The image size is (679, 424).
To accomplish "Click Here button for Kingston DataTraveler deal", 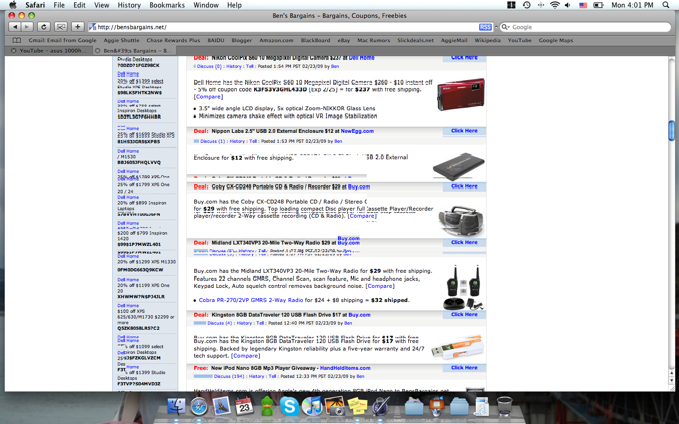I will tap(464, 315).
